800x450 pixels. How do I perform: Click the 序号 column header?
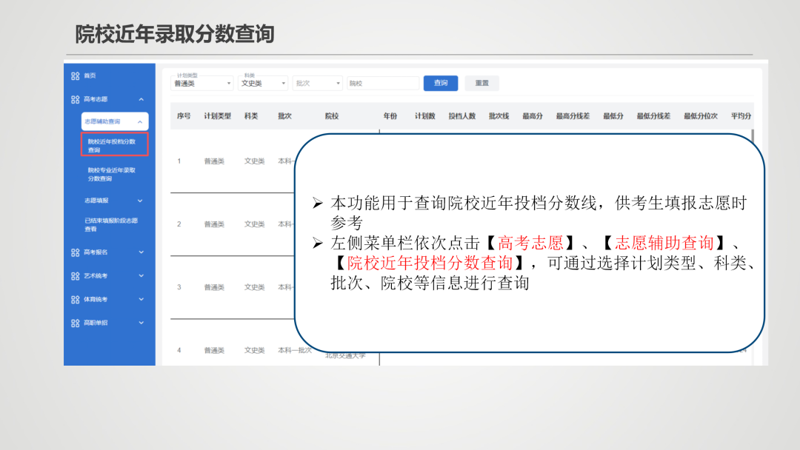[x=184, y=116]
